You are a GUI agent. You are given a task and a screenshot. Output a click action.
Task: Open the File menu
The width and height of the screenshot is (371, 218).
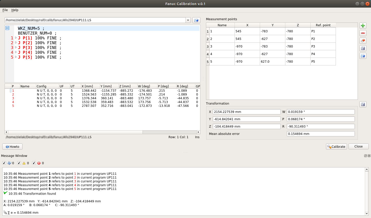[5, 10]
